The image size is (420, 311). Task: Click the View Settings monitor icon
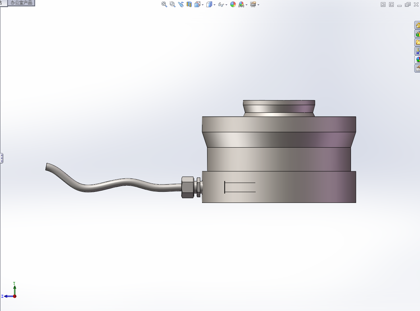point(253,4)
